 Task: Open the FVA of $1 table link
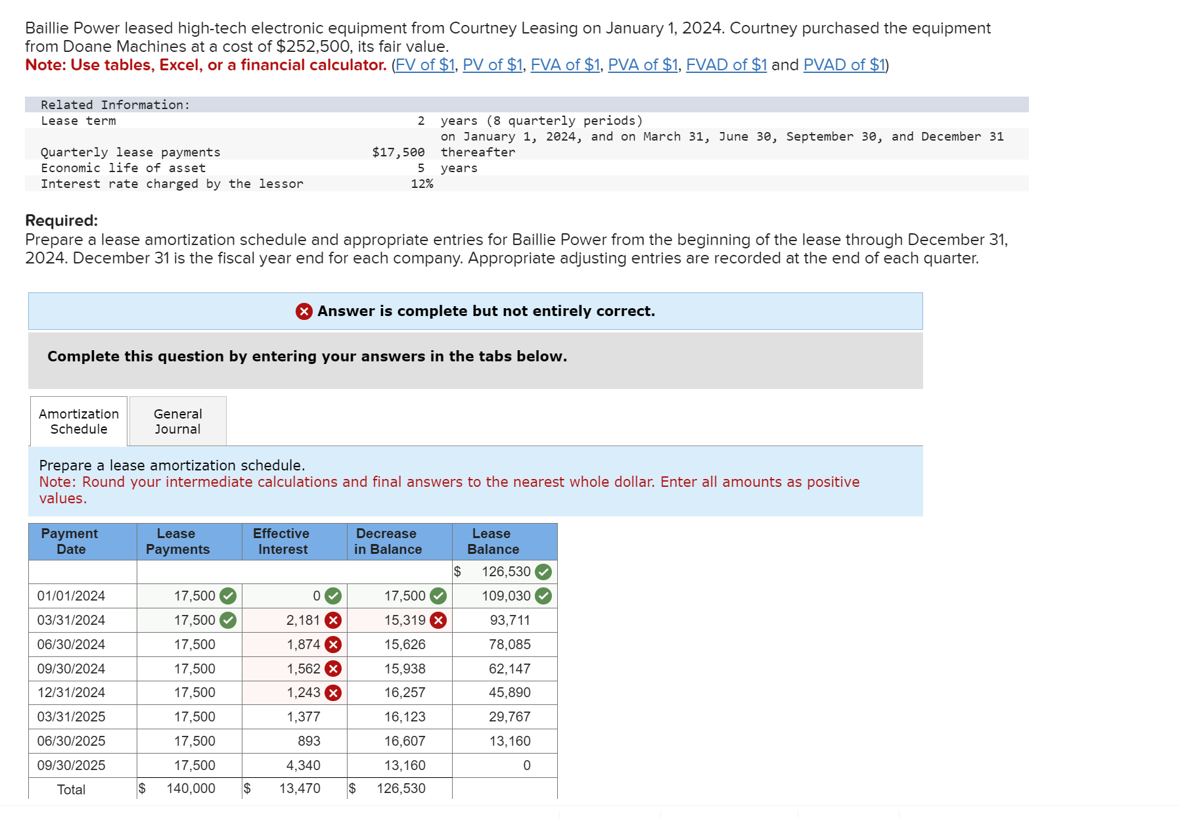pos(565,65)
